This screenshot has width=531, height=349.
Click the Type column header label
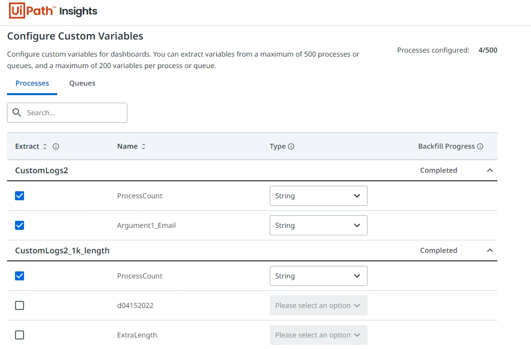[x=278, y=146]
